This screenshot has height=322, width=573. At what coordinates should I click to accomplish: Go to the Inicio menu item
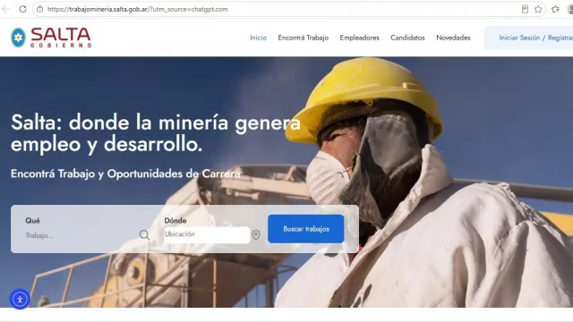(x=259, y=38)
